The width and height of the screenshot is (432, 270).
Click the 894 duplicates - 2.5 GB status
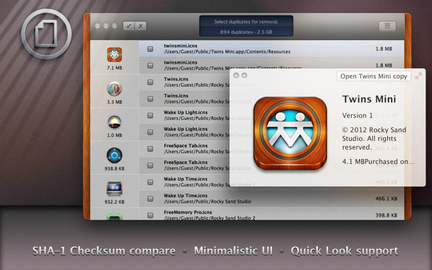[246, 32]
